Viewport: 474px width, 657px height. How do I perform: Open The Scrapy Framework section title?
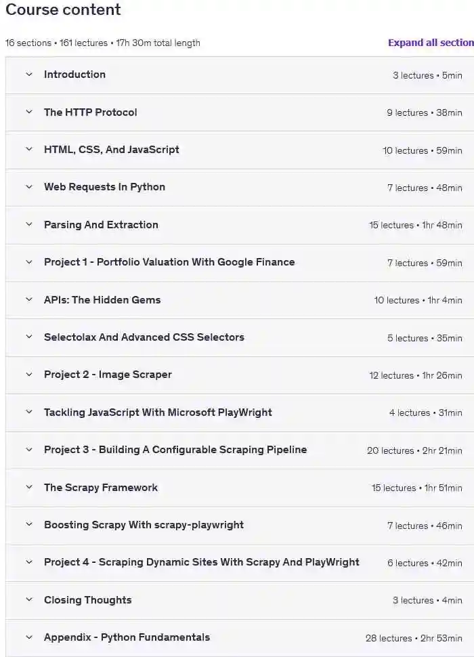click(101, 488)
